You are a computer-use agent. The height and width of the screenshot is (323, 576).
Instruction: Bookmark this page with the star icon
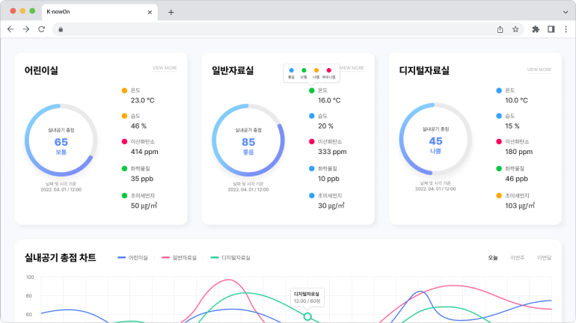pyautogui.click(x=515, y=29)
